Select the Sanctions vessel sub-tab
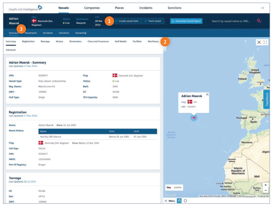The height and width of the screenshot is (206, 273). (64, 33)
